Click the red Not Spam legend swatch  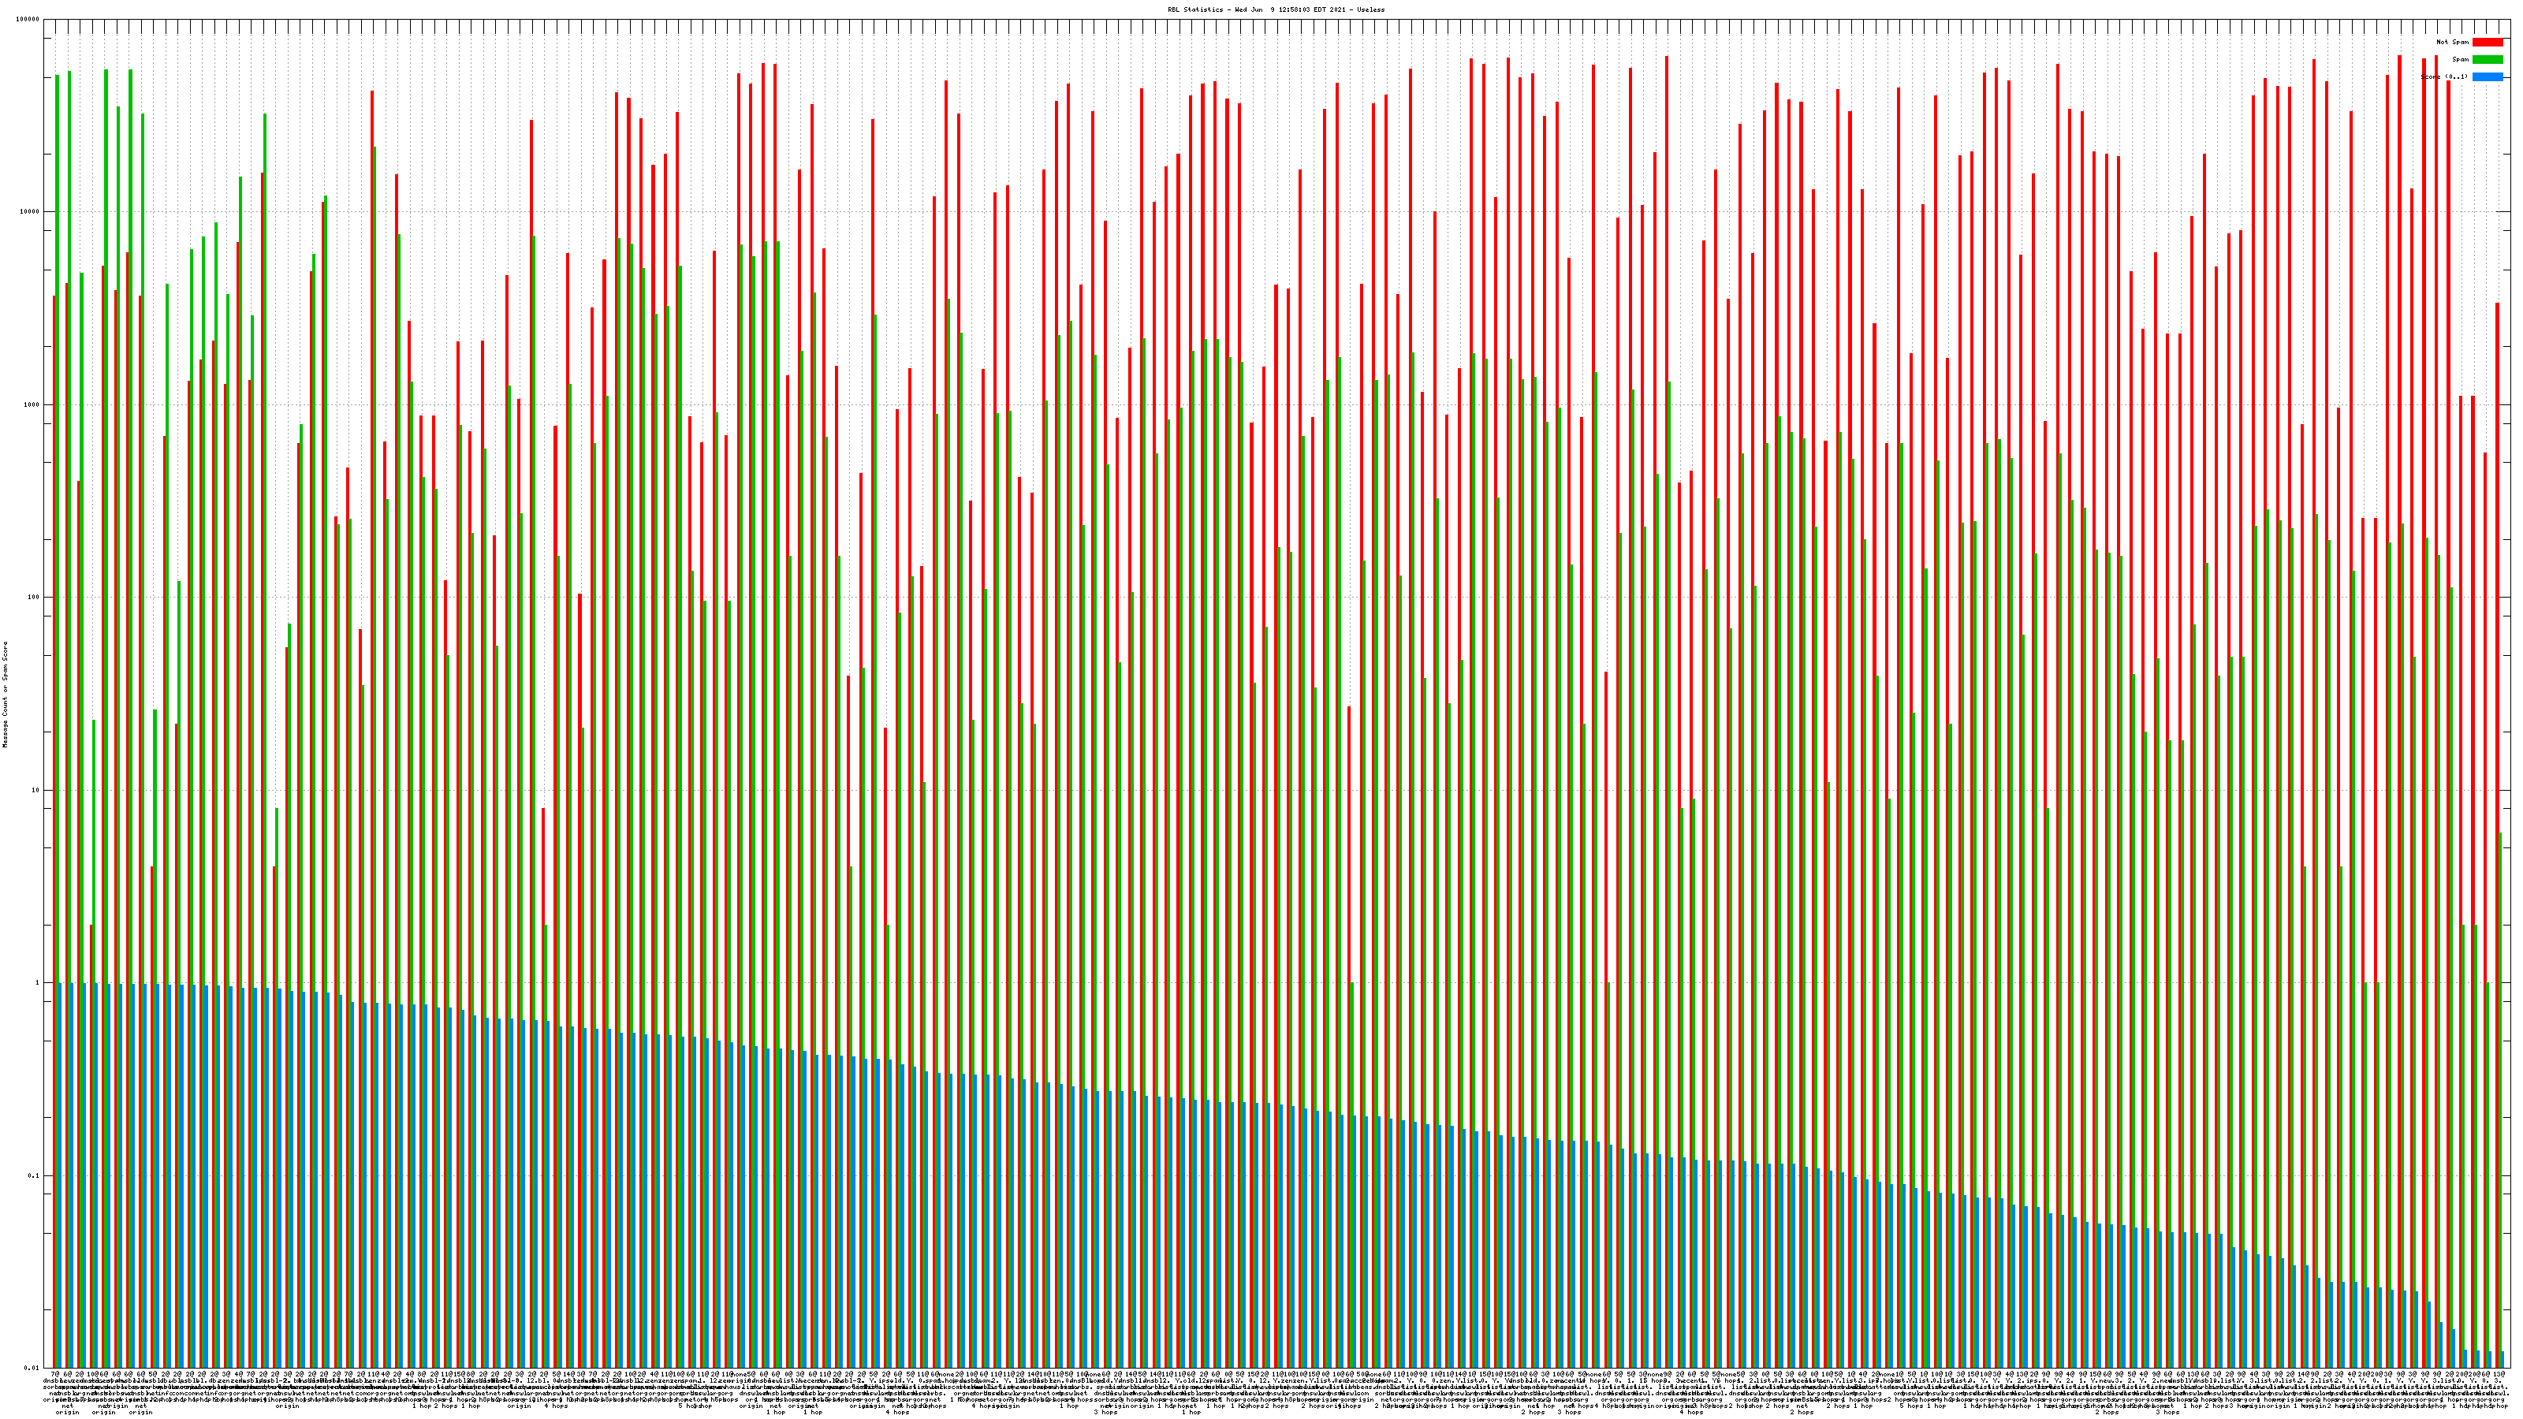coord(2487,42)
